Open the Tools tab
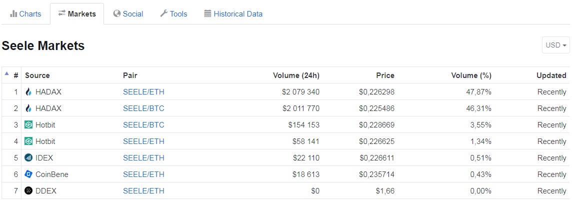Viewport: 581px width, 205px height. tap(173, 14)
